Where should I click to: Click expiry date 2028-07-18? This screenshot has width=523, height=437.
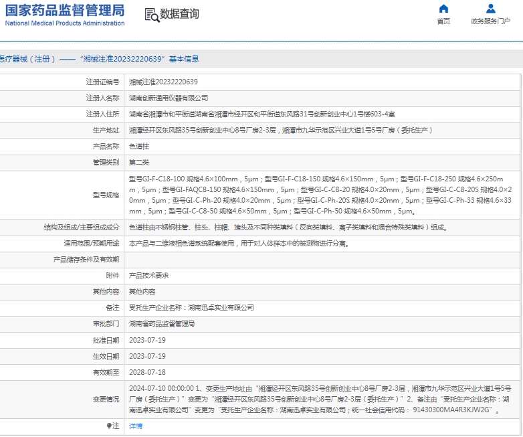(147, 372)
